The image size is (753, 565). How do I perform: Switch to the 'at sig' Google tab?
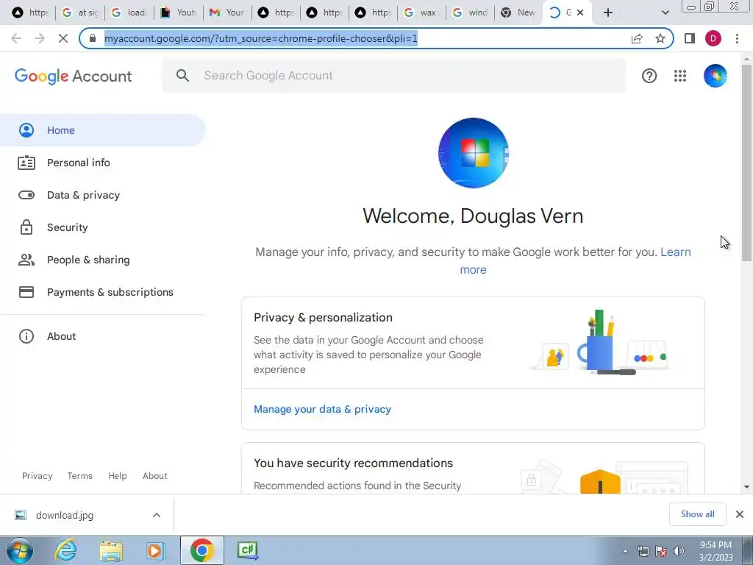point(81,13)
